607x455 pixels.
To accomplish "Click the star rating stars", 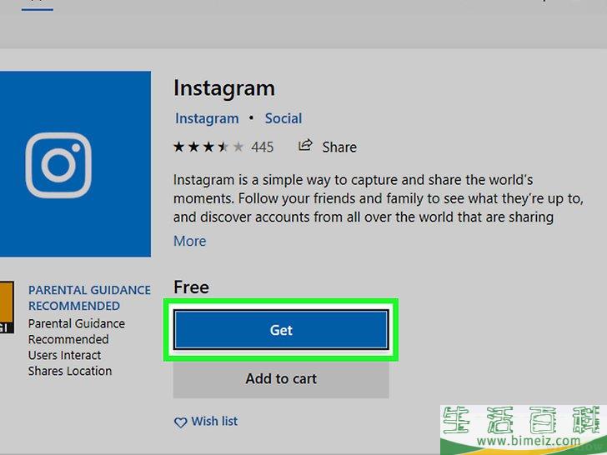I will tap(208, 147).
